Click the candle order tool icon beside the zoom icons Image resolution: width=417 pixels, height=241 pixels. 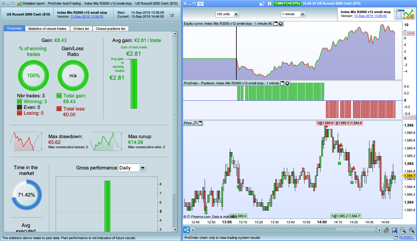(386, 230)
